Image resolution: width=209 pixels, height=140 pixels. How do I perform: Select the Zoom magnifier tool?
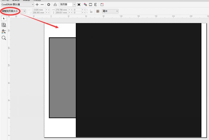tap(4, 38)
